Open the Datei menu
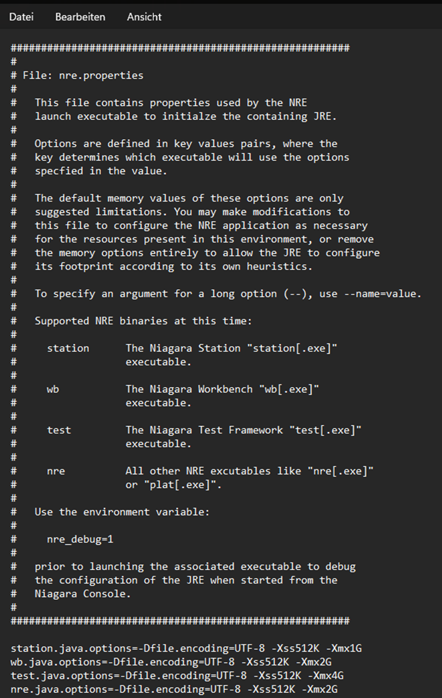 point(21,17)
